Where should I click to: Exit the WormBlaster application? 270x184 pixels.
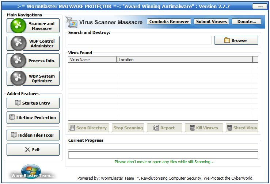point(33,150)
